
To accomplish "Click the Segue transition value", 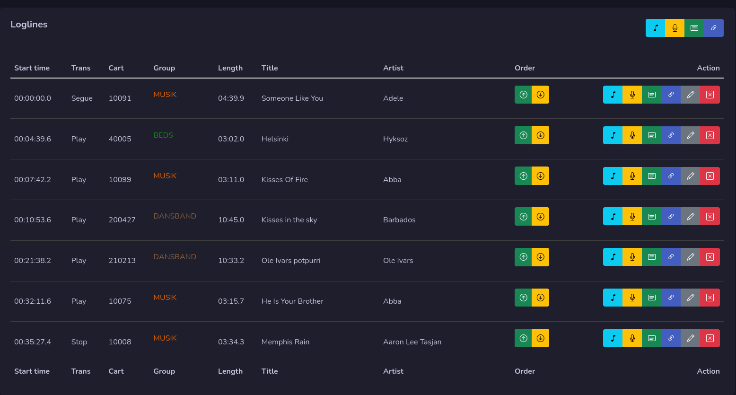I will [x=82, y=98].
